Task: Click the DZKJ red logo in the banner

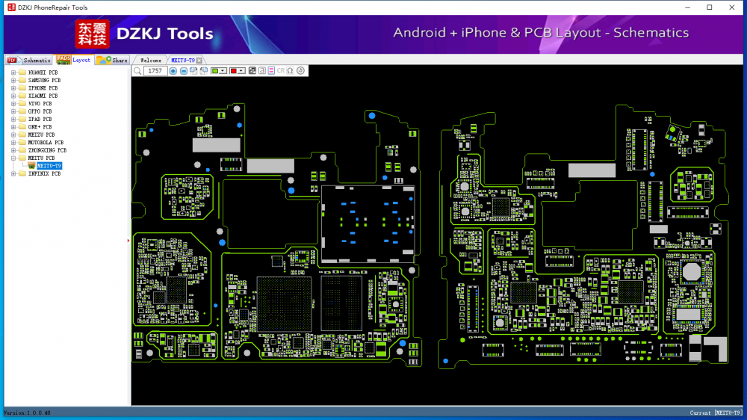Action: (93, 34)
